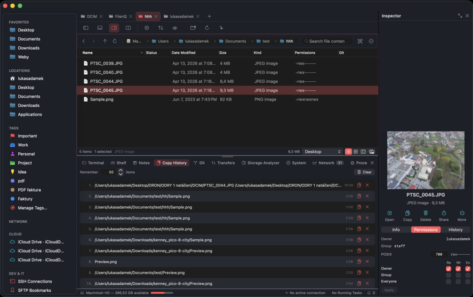The width and height of the screenshot is (473, 297).
Task: Create new folder from toolbar icon
Action: tap(193, 28)
